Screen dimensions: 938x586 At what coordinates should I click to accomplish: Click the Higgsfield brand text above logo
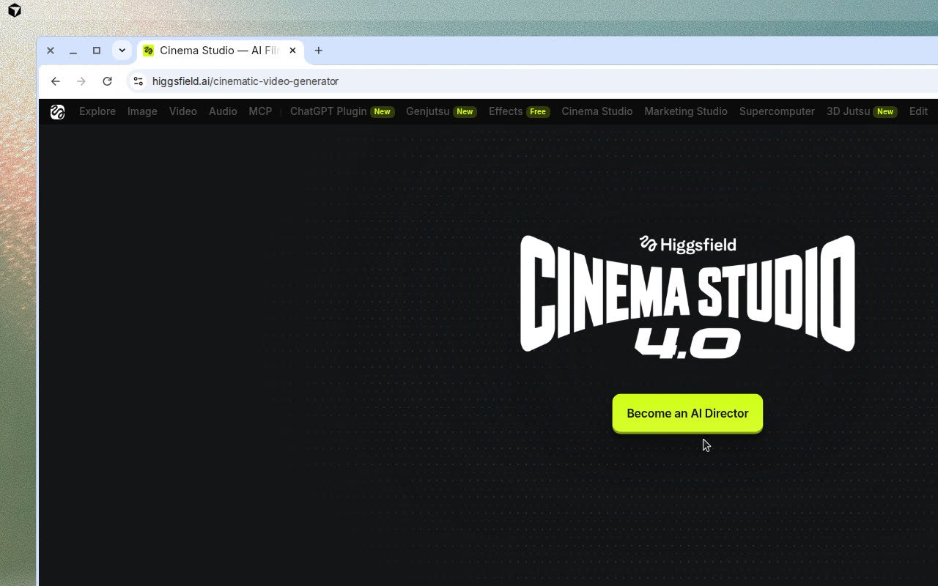[x=687, y=245]
